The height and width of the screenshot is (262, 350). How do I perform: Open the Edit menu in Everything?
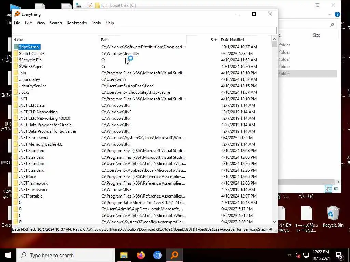pyautogui.click(x=28, y=23)
